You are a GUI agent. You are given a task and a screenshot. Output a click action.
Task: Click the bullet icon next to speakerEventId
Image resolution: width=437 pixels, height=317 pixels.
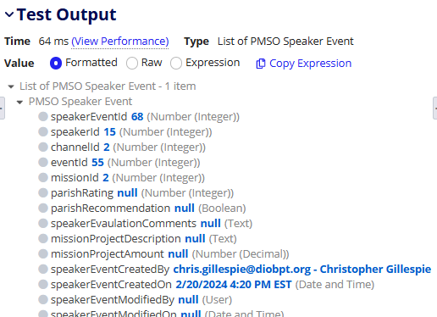pyautogui.click(x=43, y=116)
